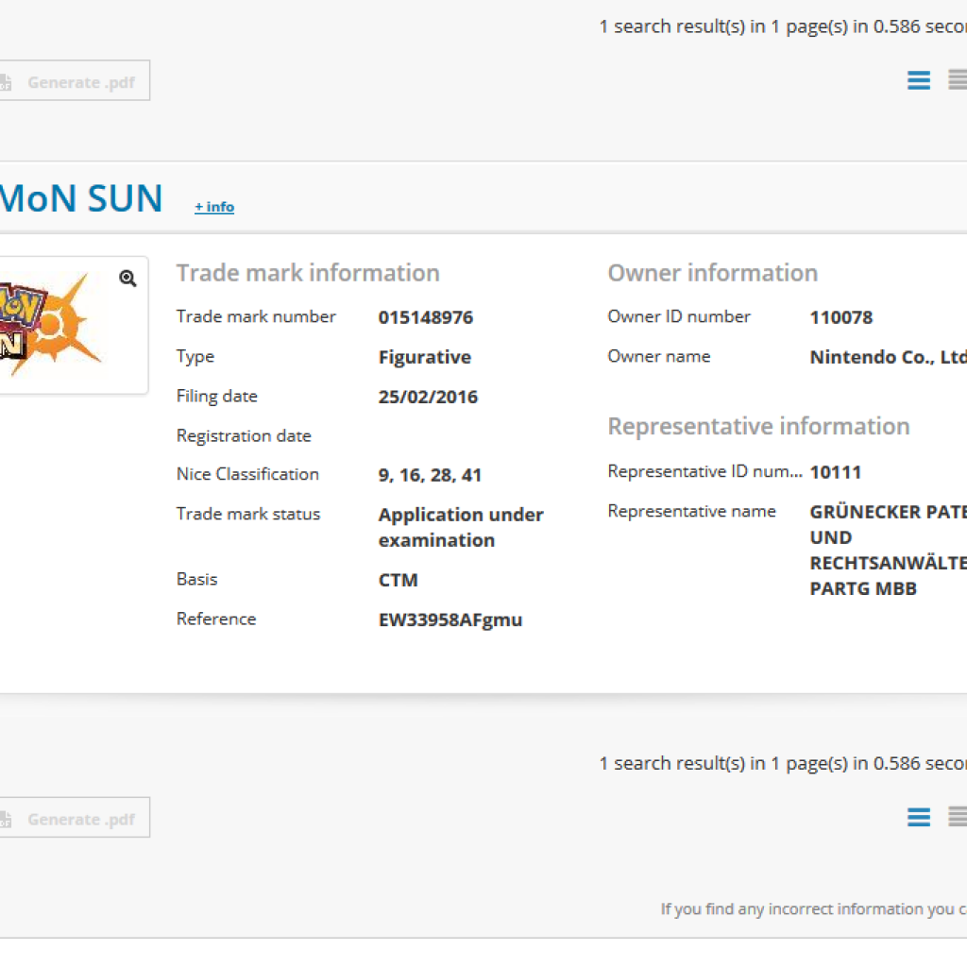Switch to the bottom grey detailed view icon
Image resolution: width=967 pixels, height=967 pixels.
[x=957, y=818]
